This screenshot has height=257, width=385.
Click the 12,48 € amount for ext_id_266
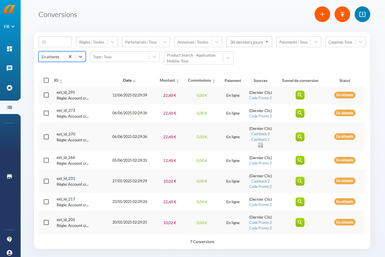(170, 161)
